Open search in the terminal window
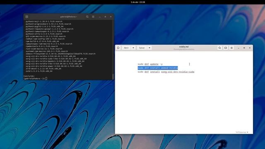 (87, 17)
